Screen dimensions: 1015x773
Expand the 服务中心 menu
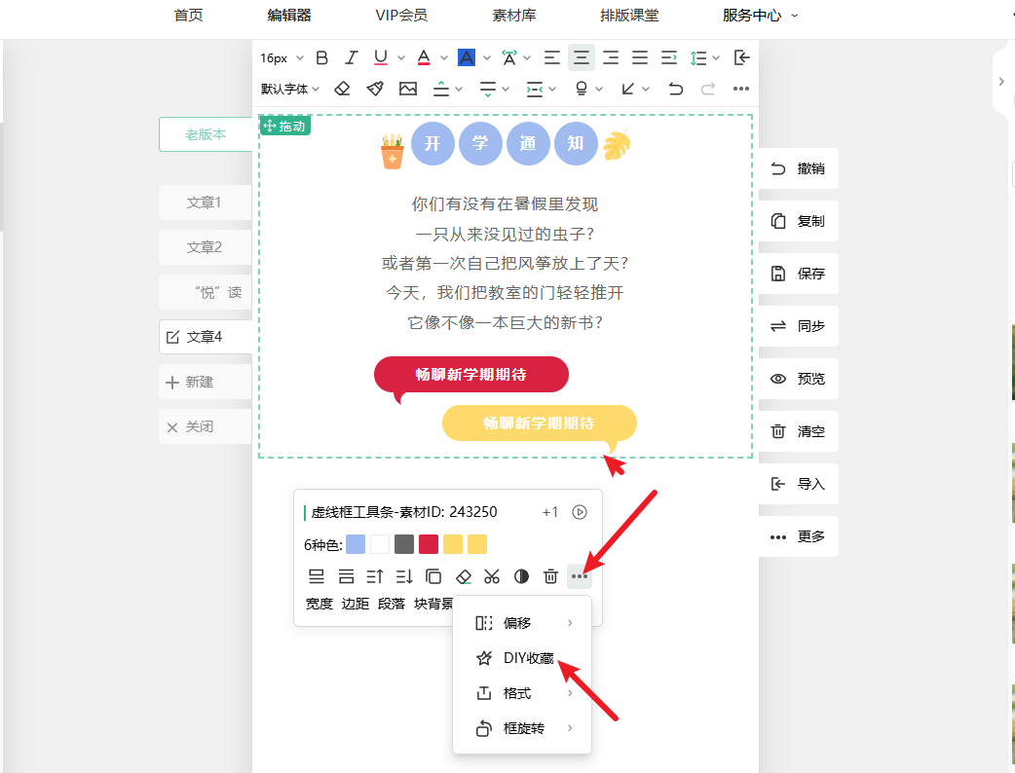click(x=760, y=16)
